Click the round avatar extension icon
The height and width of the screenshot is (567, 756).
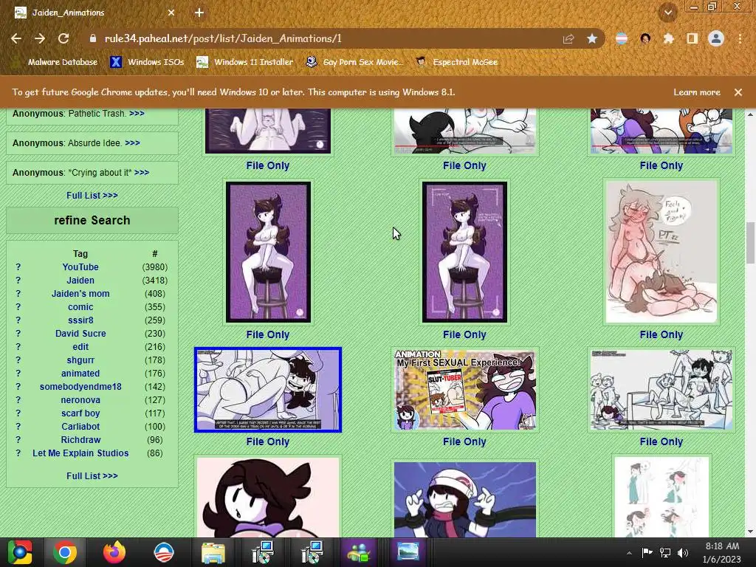[645, 38]
